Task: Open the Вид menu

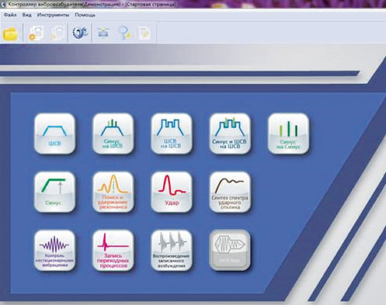Action: point(26,15)
